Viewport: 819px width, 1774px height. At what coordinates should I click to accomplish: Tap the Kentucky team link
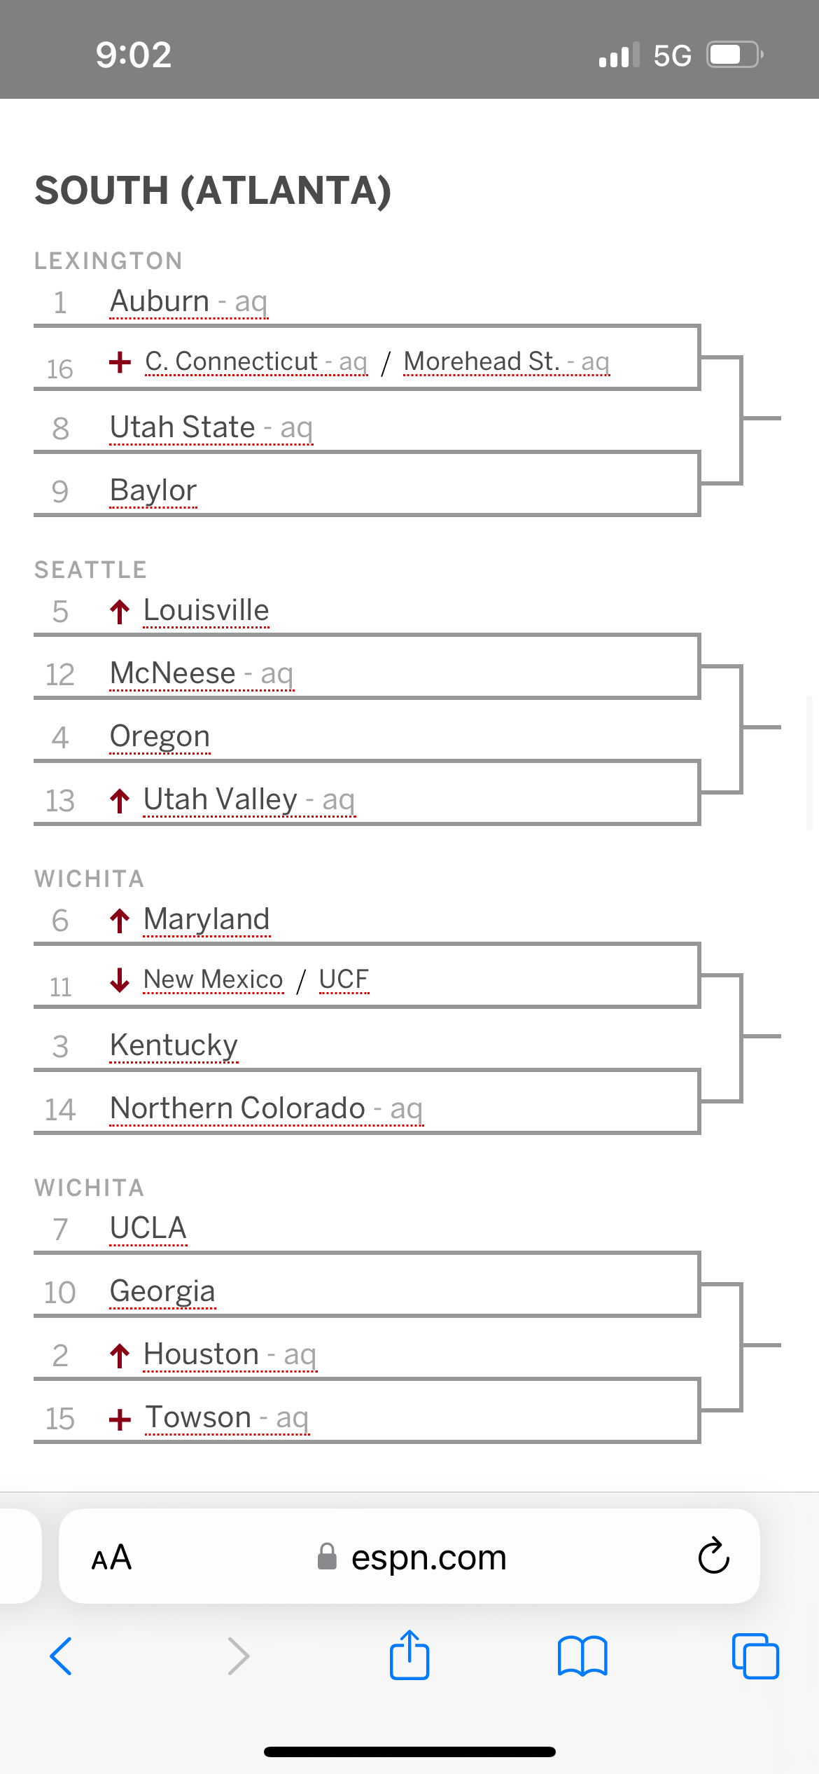click(x=174, y=1045)
